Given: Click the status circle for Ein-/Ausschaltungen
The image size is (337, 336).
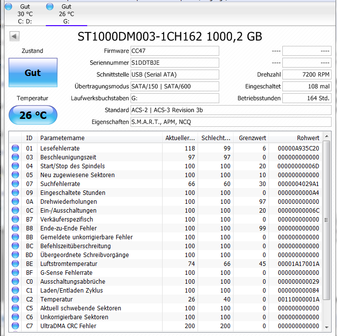Looking at the screenshot, I should pos(15,210).
